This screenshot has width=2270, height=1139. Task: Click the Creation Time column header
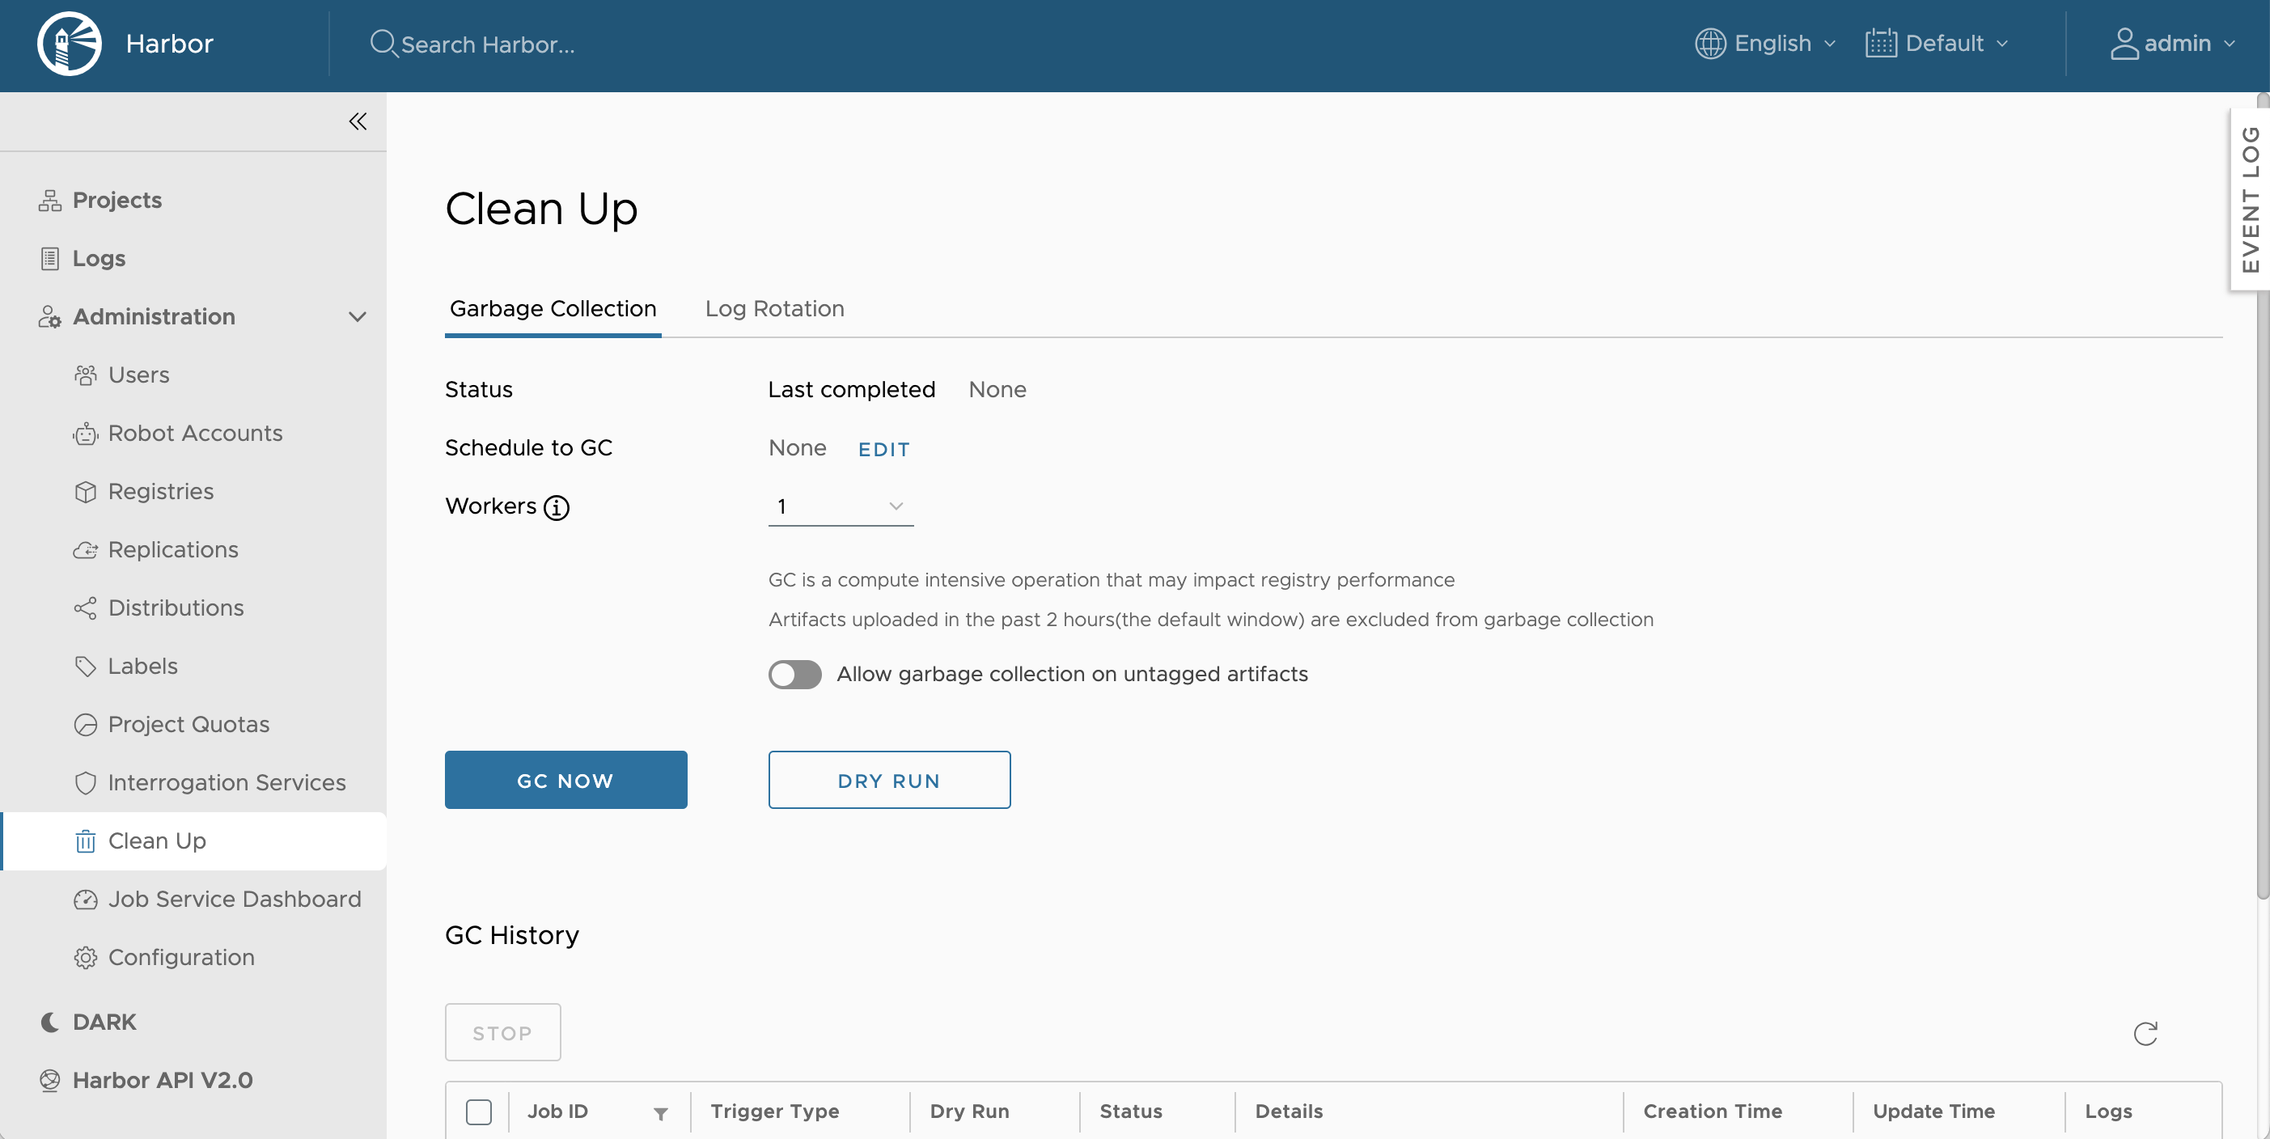[x=1712, y=1111]
